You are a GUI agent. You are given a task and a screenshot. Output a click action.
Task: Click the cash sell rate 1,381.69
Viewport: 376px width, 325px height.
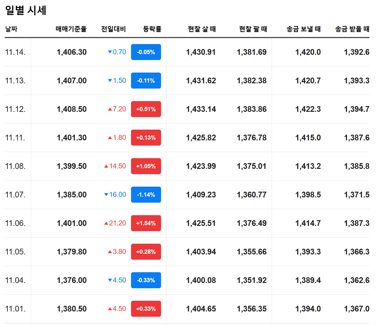[x=252, y=52]
